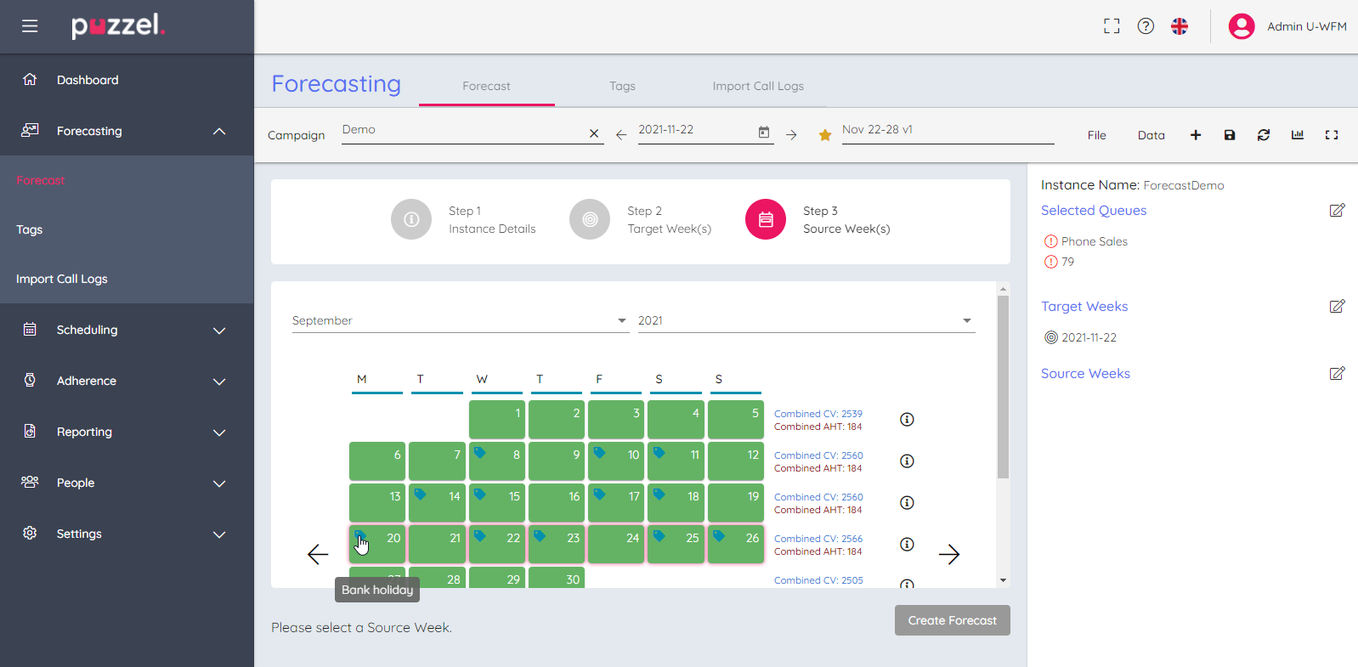Open the year dropdown showing 2021
The width and height of the screenshot is (1358, 667).
(805, 320)
